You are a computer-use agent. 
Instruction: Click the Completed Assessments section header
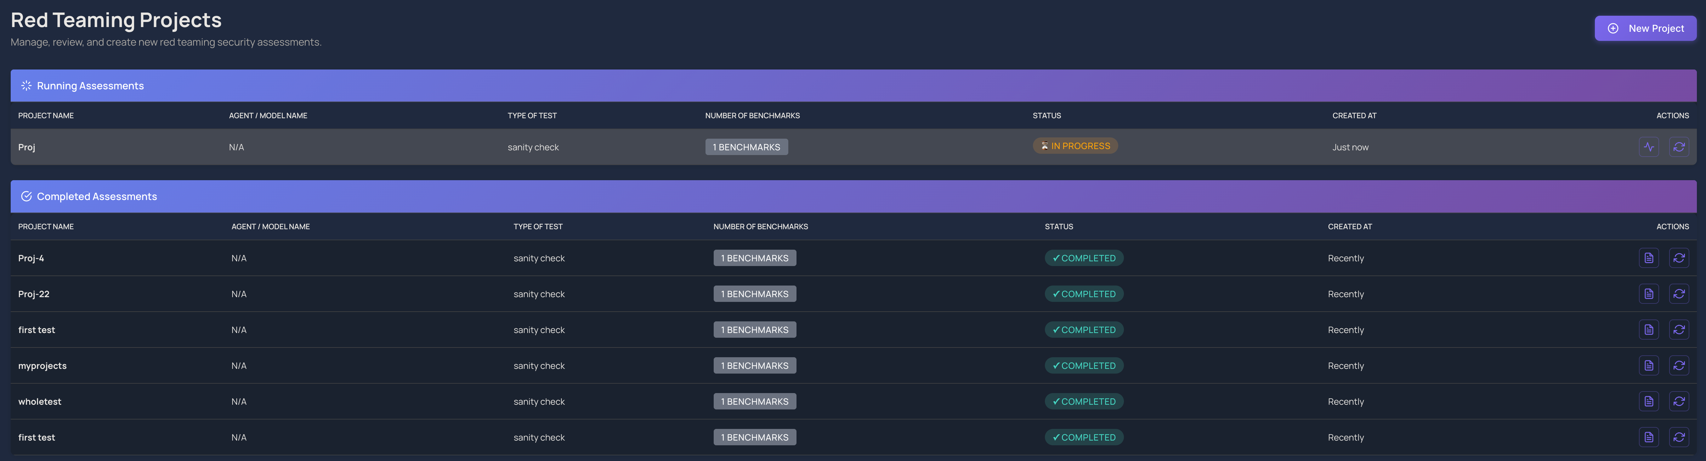97,197
